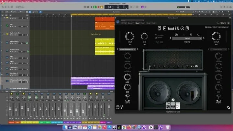Open the Impact Studios IR loader dropdown

coord(128,49)
